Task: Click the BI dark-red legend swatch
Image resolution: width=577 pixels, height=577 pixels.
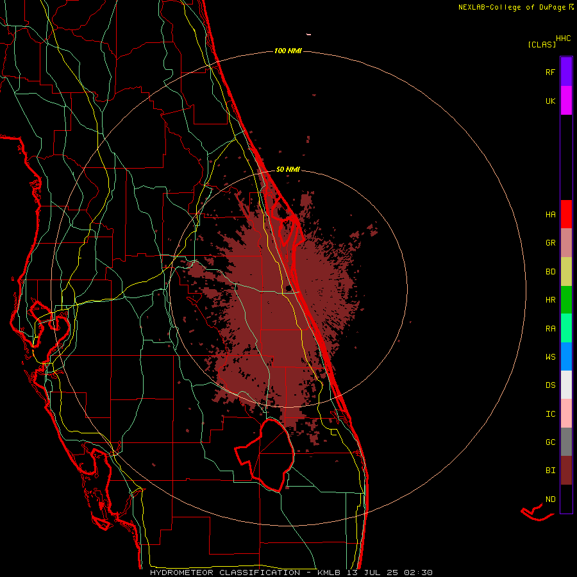Action: pyautogui.click(x=566, y=471)
